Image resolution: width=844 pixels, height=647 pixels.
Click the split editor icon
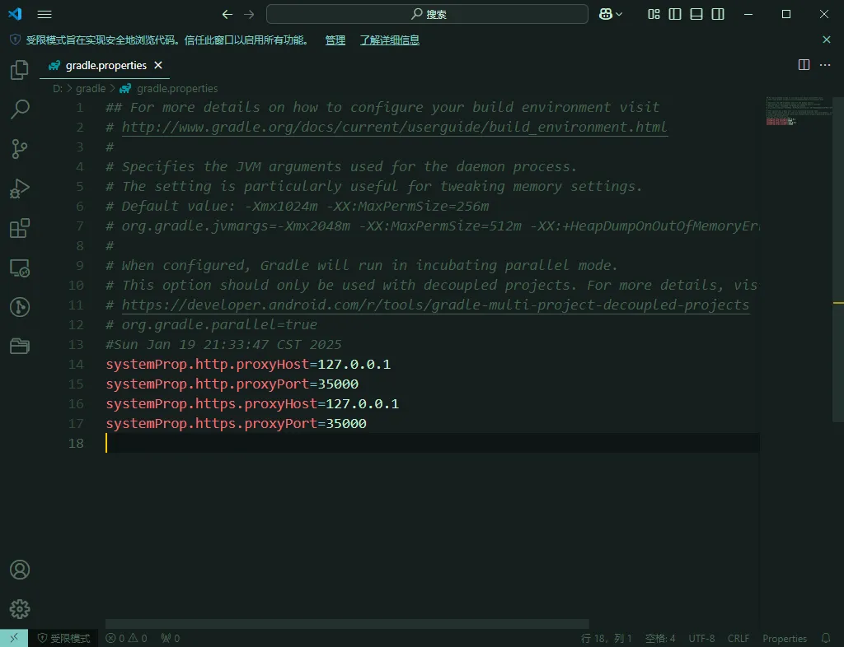[x=804, y=65]
